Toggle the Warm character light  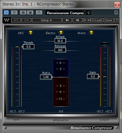click(91, 32)
